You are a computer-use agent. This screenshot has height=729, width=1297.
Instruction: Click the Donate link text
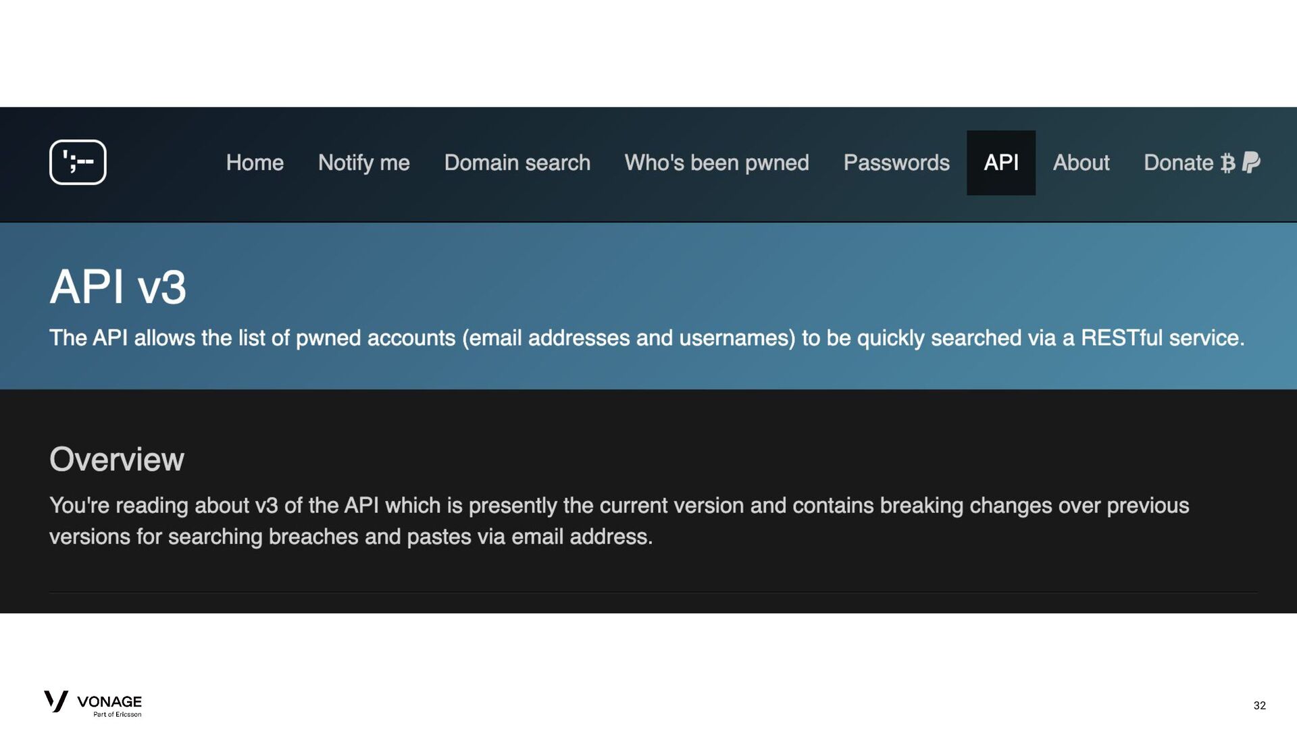pyautogui.click(x=1178, y=163)
